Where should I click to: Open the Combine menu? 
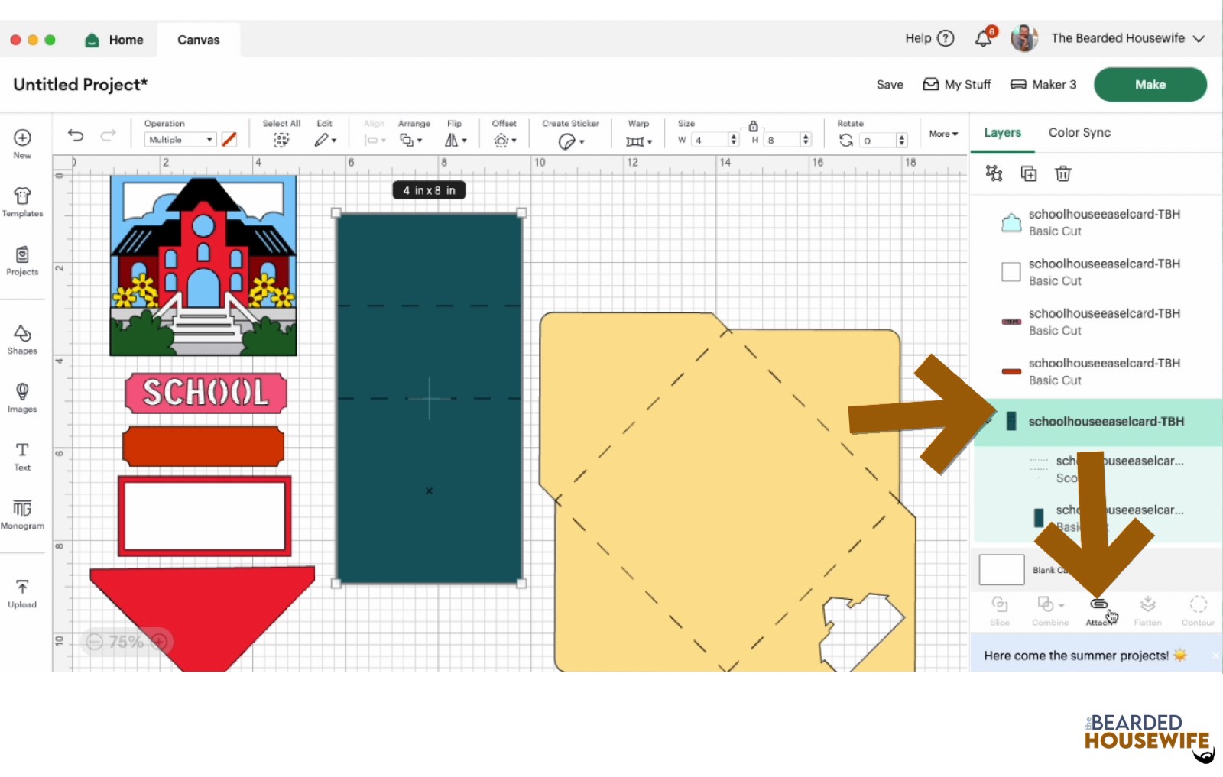point(1050,611)
